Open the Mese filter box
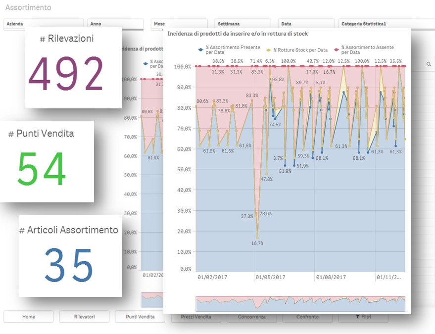The image size is (435, 334). click(179, 24)
